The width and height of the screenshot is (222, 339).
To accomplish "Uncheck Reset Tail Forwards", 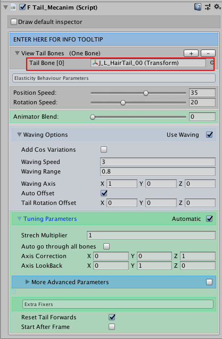I will pos(112,317).
